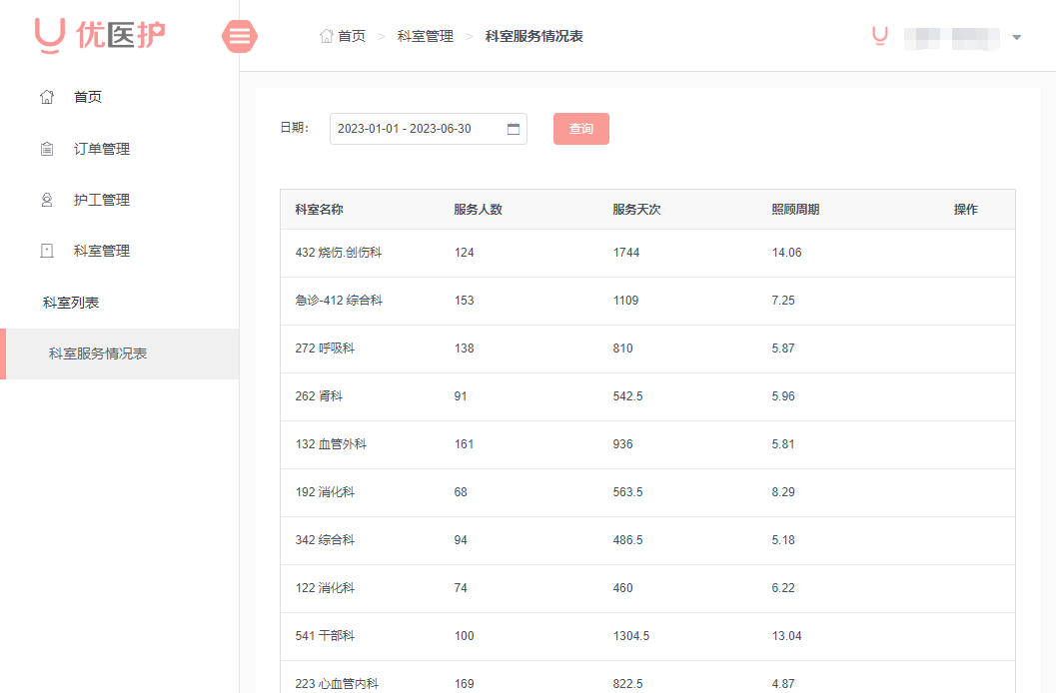This screenshot has width=1056, height=693.
Task: Select row 132 血管外科
Action: point(647,444)
